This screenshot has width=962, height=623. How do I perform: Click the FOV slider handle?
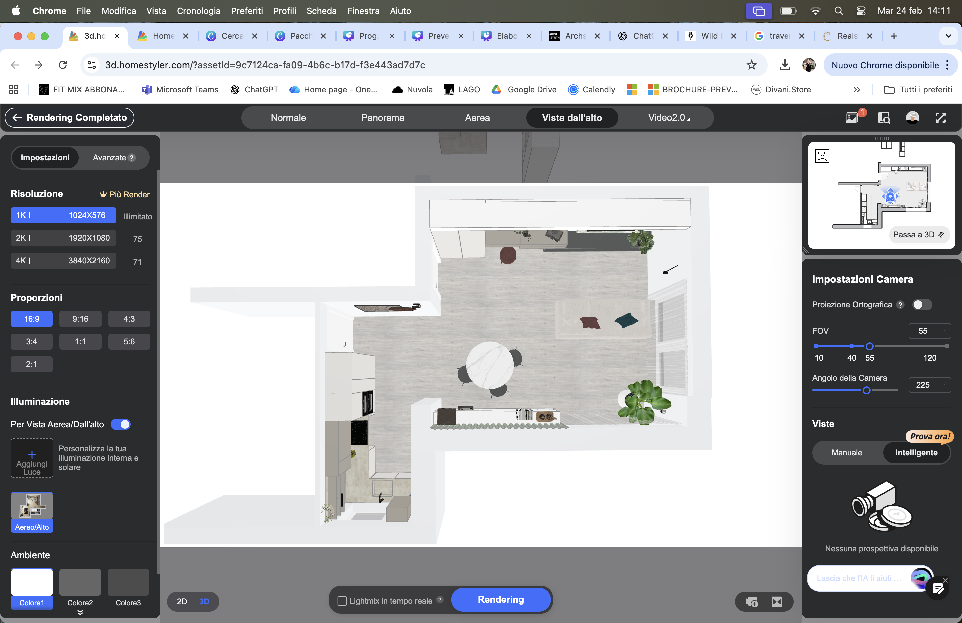[869, 346]
